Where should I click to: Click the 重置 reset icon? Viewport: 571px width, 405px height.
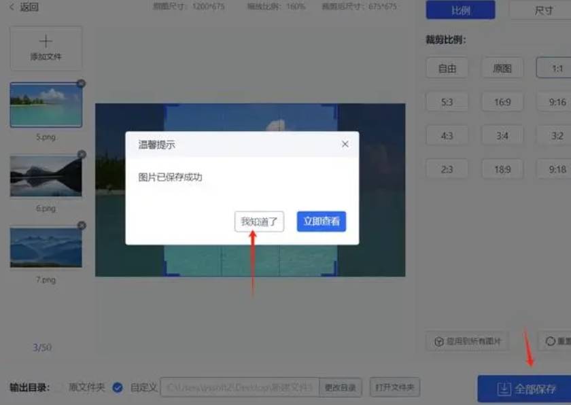click(x=550, y=341)
